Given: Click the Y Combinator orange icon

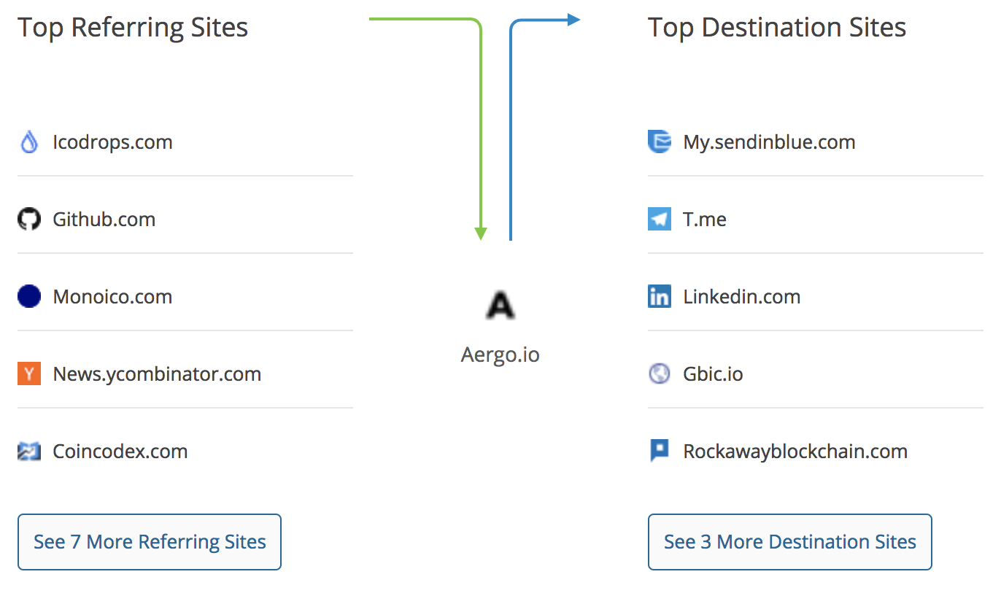Looking at the screenshot, I should [x=28, y=374].
